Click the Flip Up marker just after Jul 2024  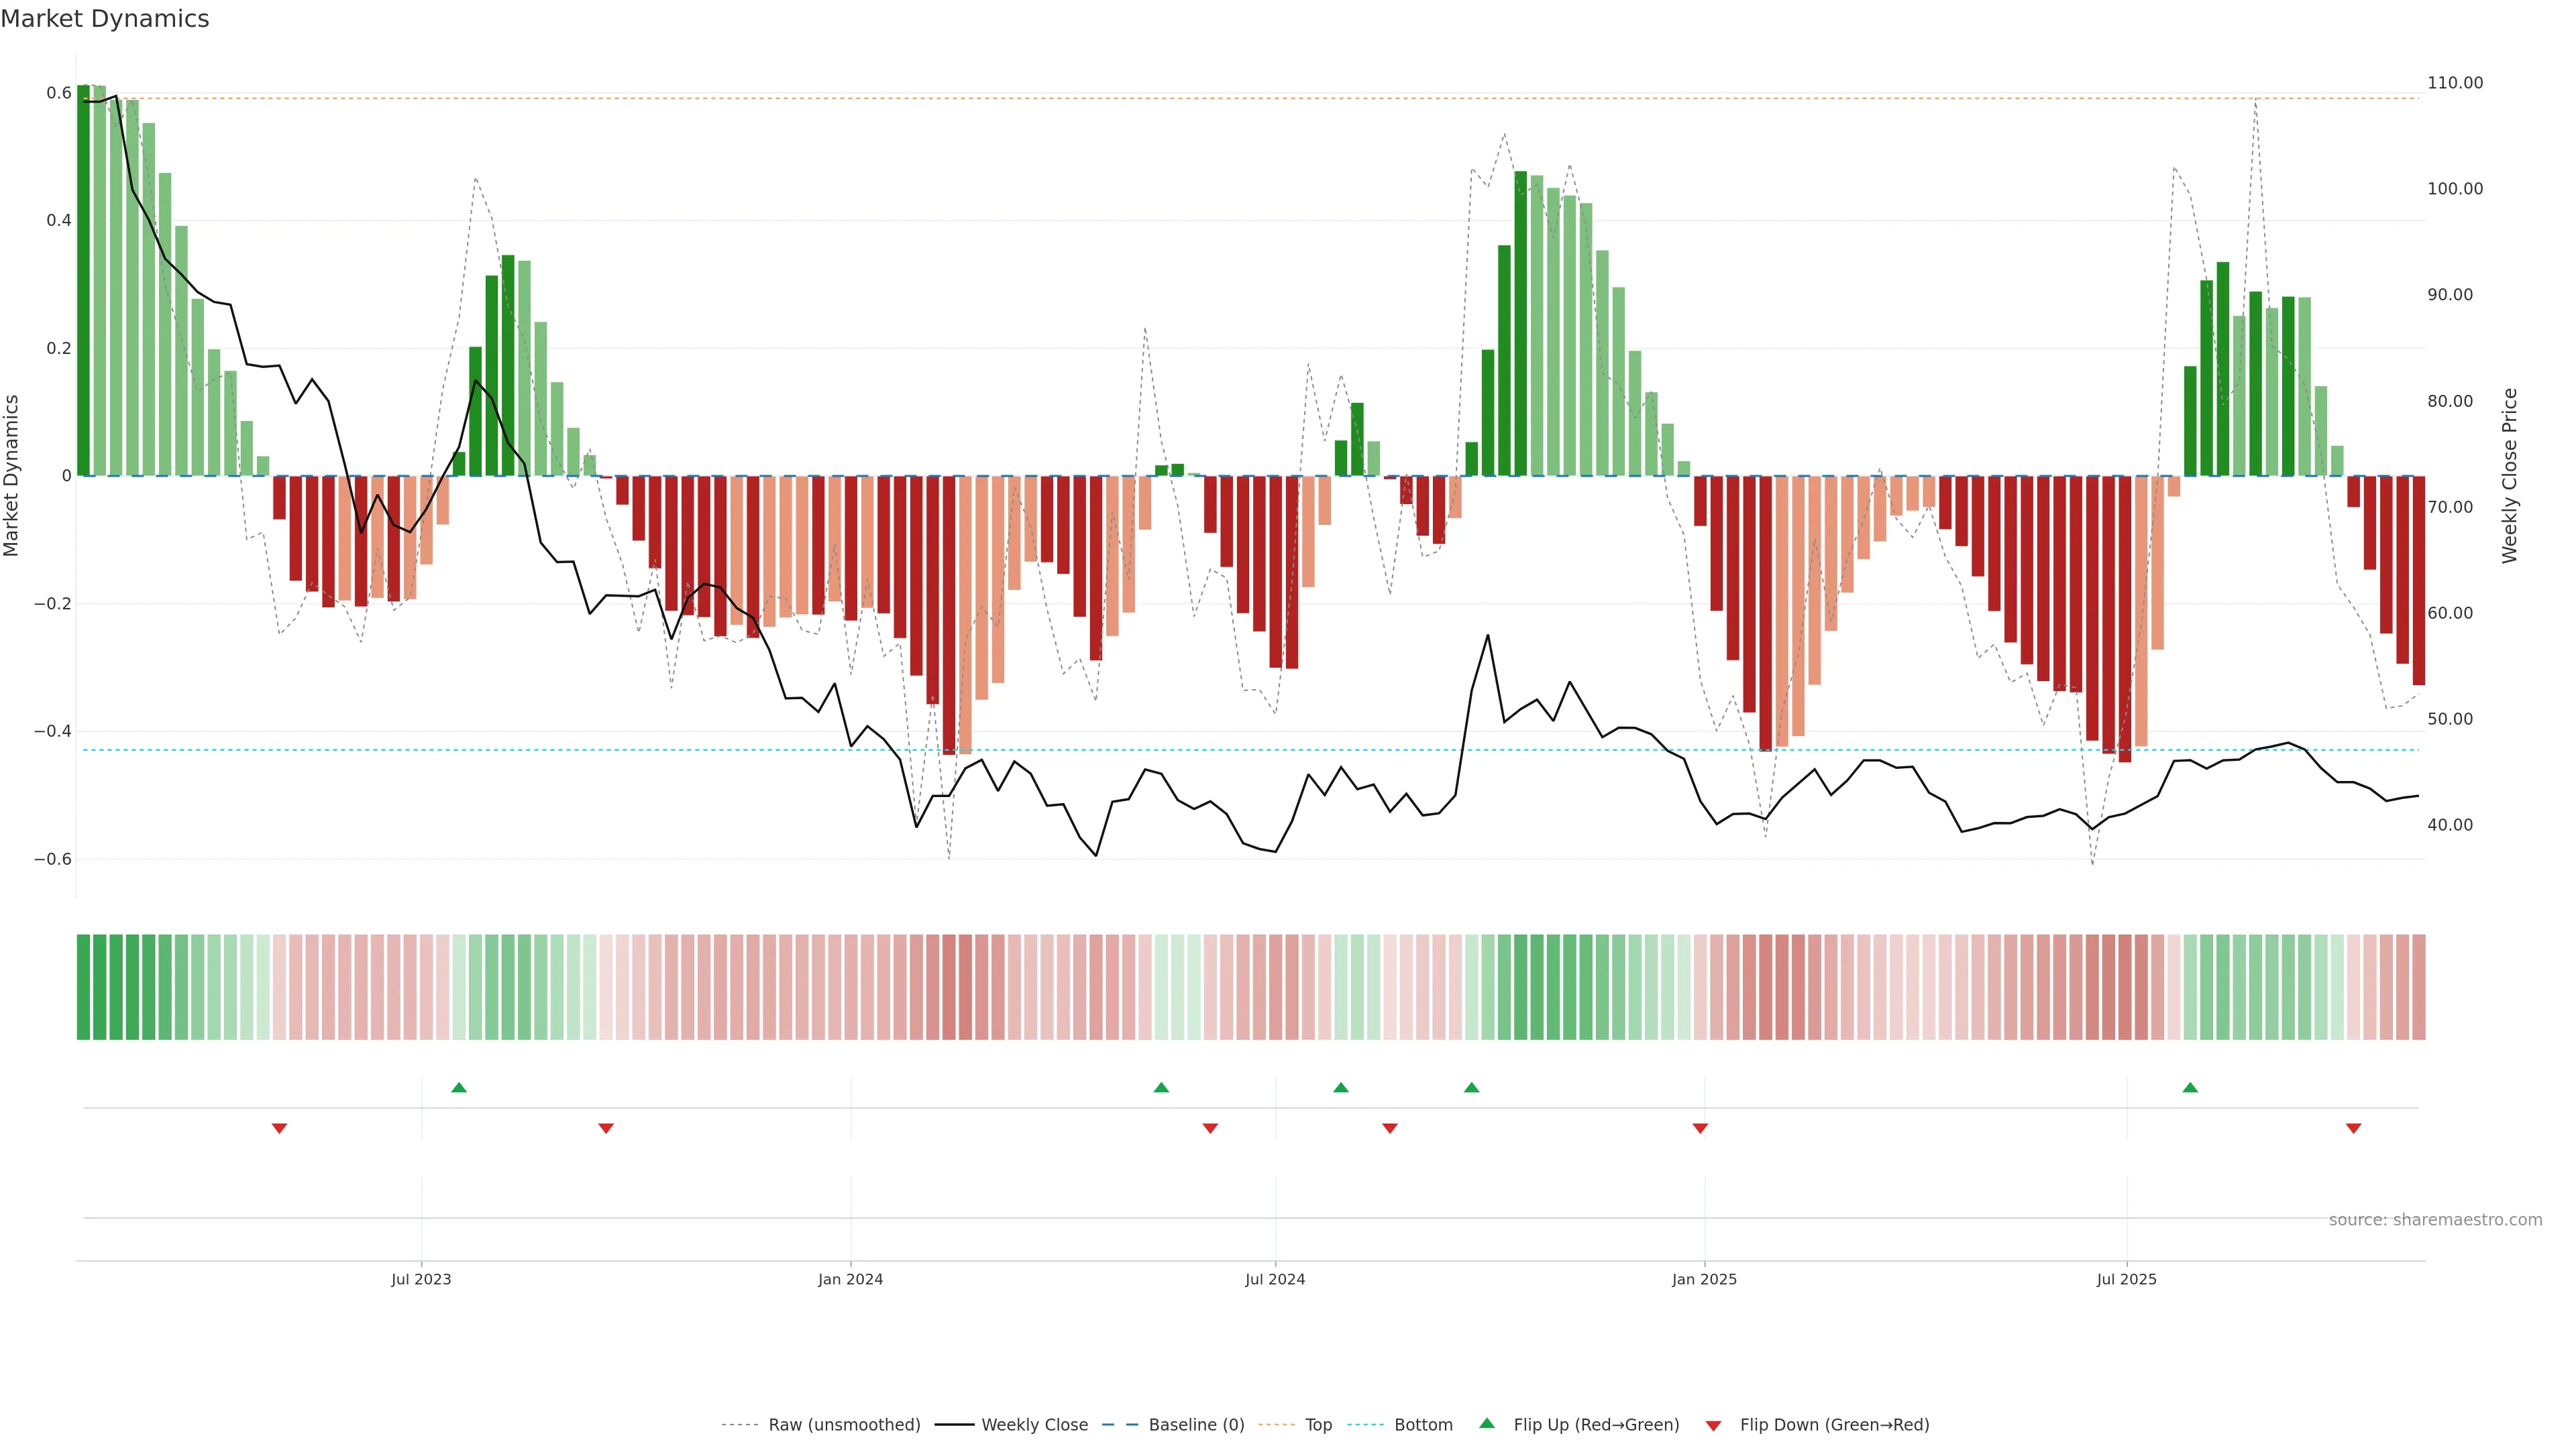coord(1341,1087)
